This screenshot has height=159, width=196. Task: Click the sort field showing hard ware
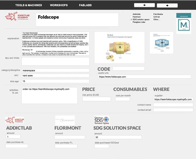coord(56,76)
